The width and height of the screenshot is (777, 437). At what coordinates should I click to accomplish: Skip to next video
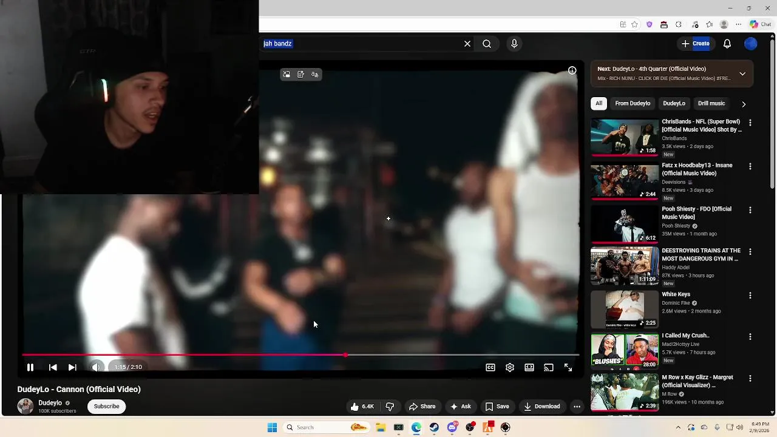(72, 367)
